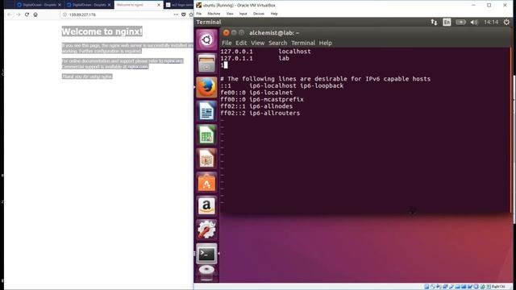Save page to Pocket icon
The height and width of the screenshot is (290, 516).
coord(184,14)
